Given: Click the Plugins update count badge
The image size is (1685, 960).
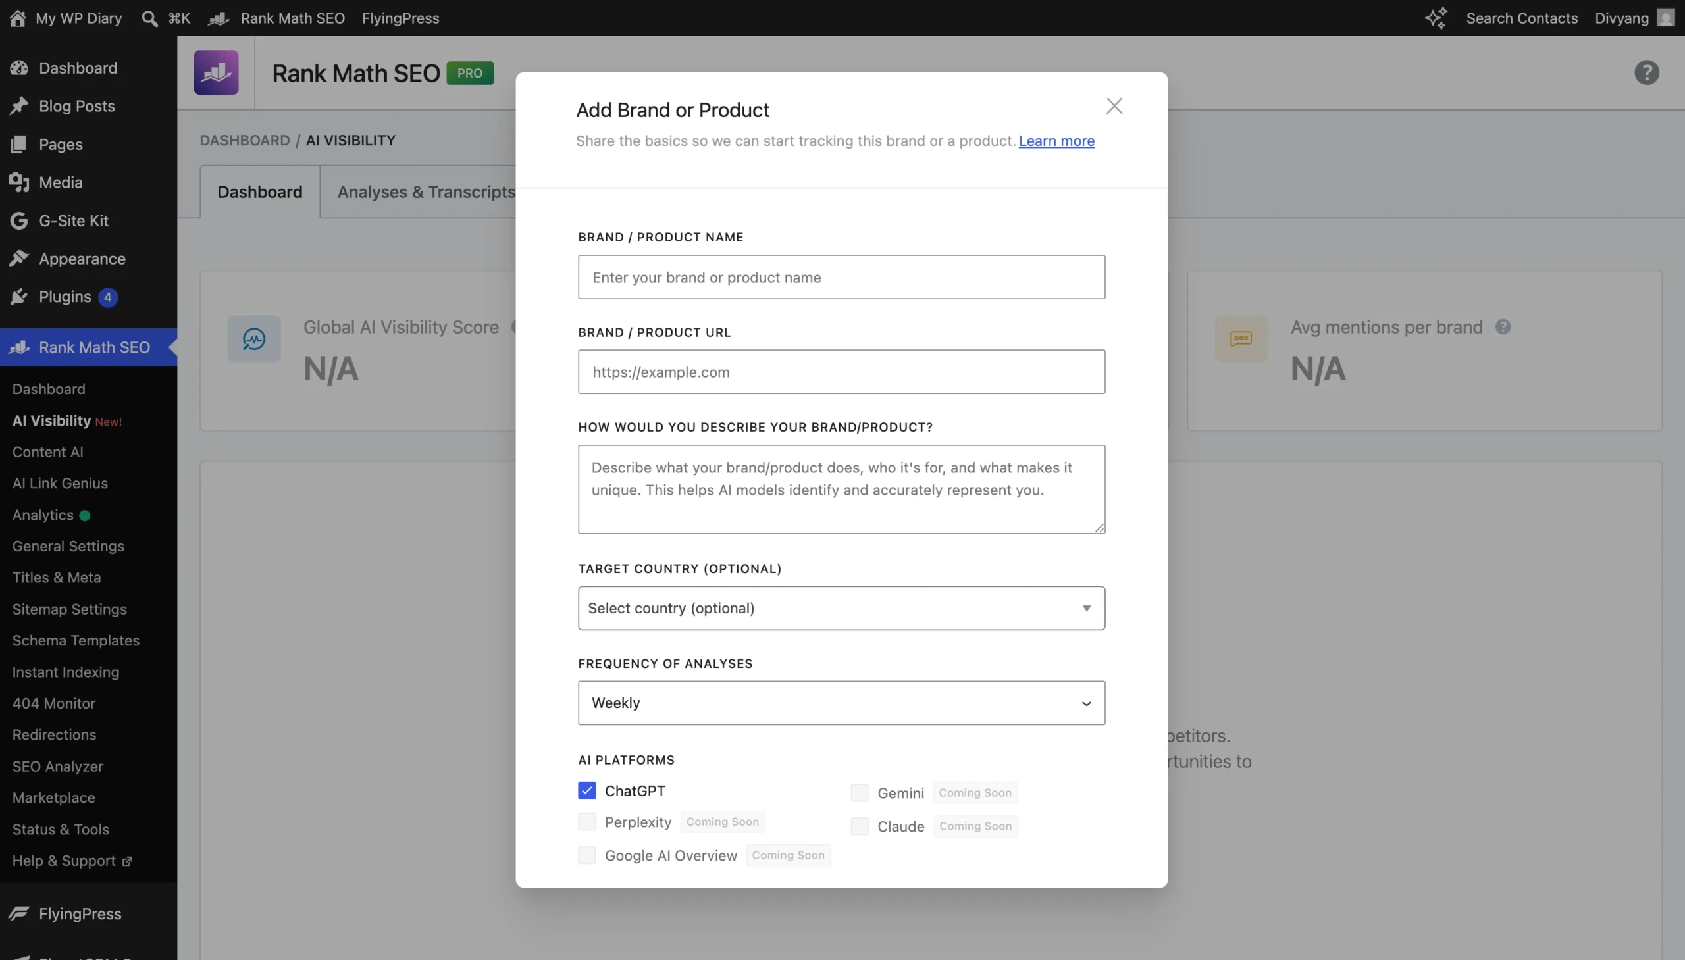Looking at the screenshot, I should click(x=108, y=297).
